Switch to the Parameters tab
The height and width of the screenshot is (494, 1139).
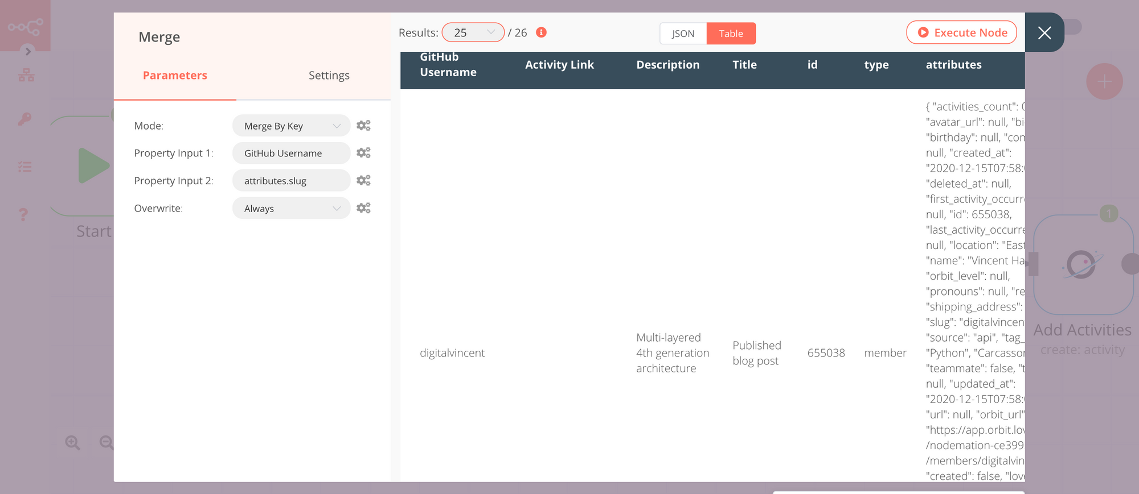tap(175, 76)
